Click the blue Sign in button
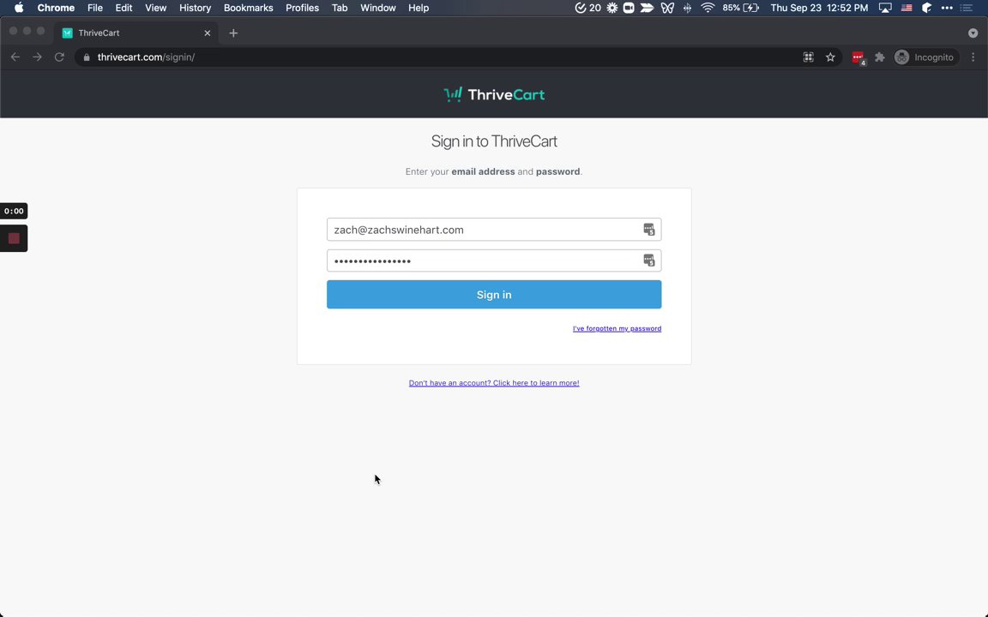The width and height of the screenshot is (988, 617). point(494,295)
